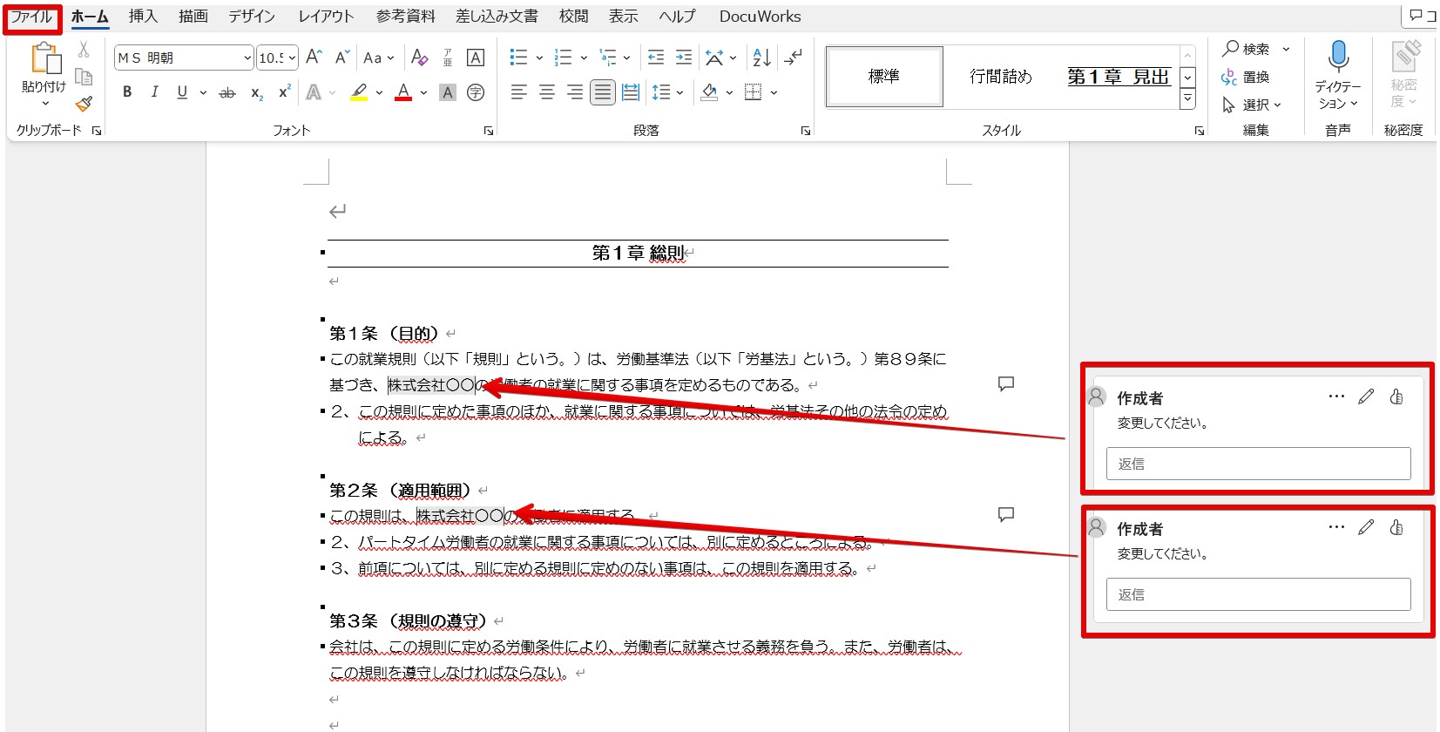Click the Sort A-Z icon

pyautogui.click(x=761, y=58)
